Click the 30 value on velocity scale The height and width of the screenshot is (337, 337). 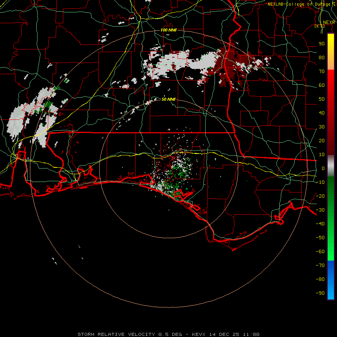(x=322, y=127)
